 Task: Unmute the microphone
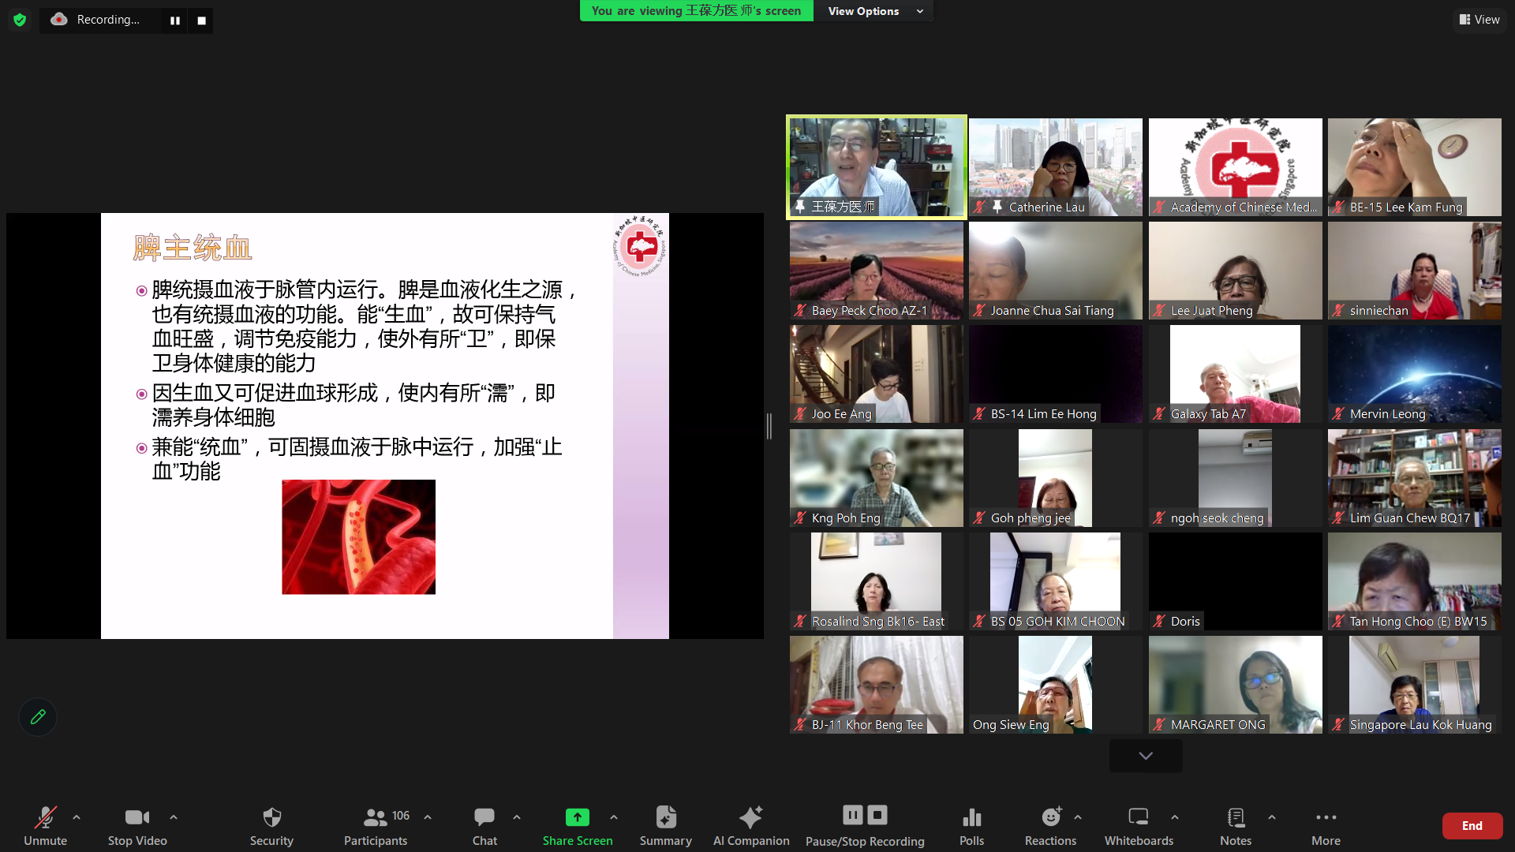point(45,825)
